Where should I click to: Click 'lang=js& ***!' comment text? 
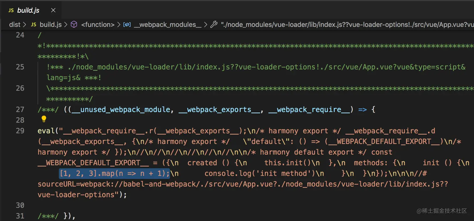point(74,78)
